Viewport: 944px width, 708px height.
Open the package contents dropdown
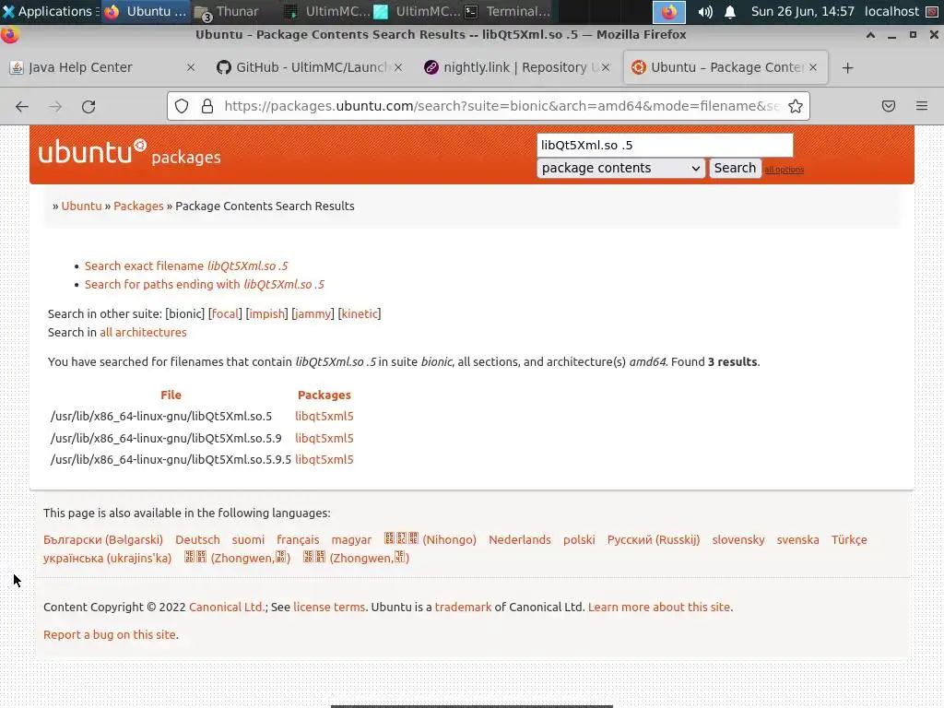tap(620, 168)
